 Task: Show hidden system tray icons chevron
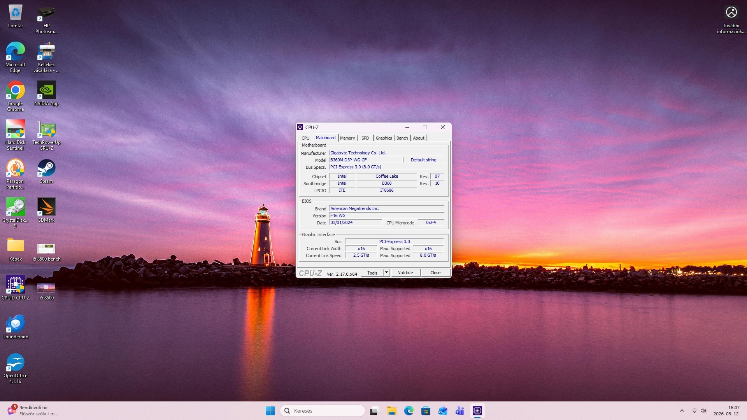tap(682, 411)
